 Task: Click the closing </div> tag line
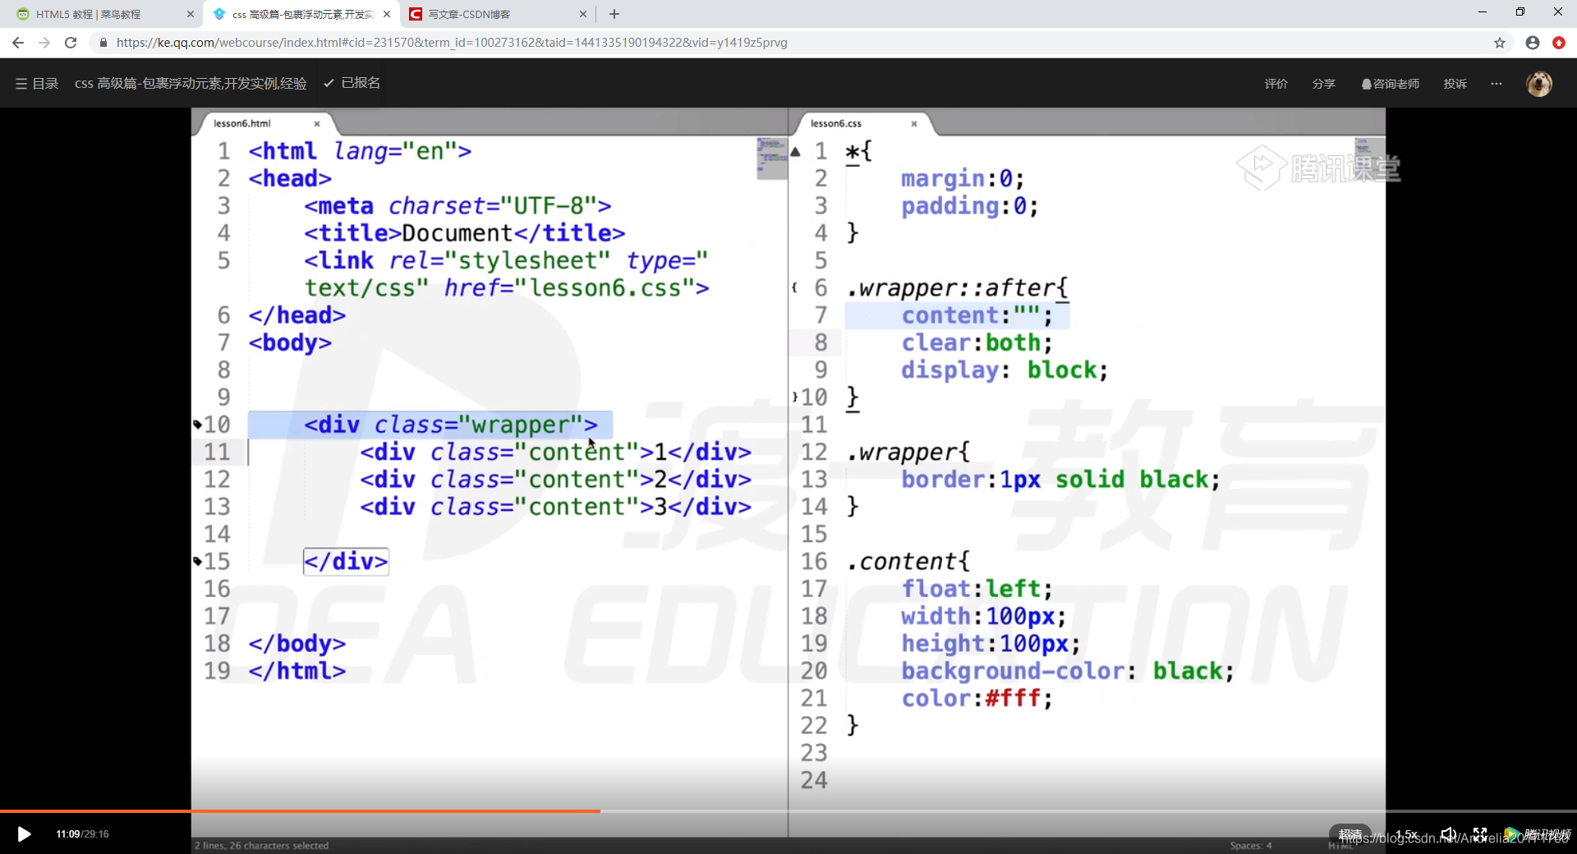[346, 562]
